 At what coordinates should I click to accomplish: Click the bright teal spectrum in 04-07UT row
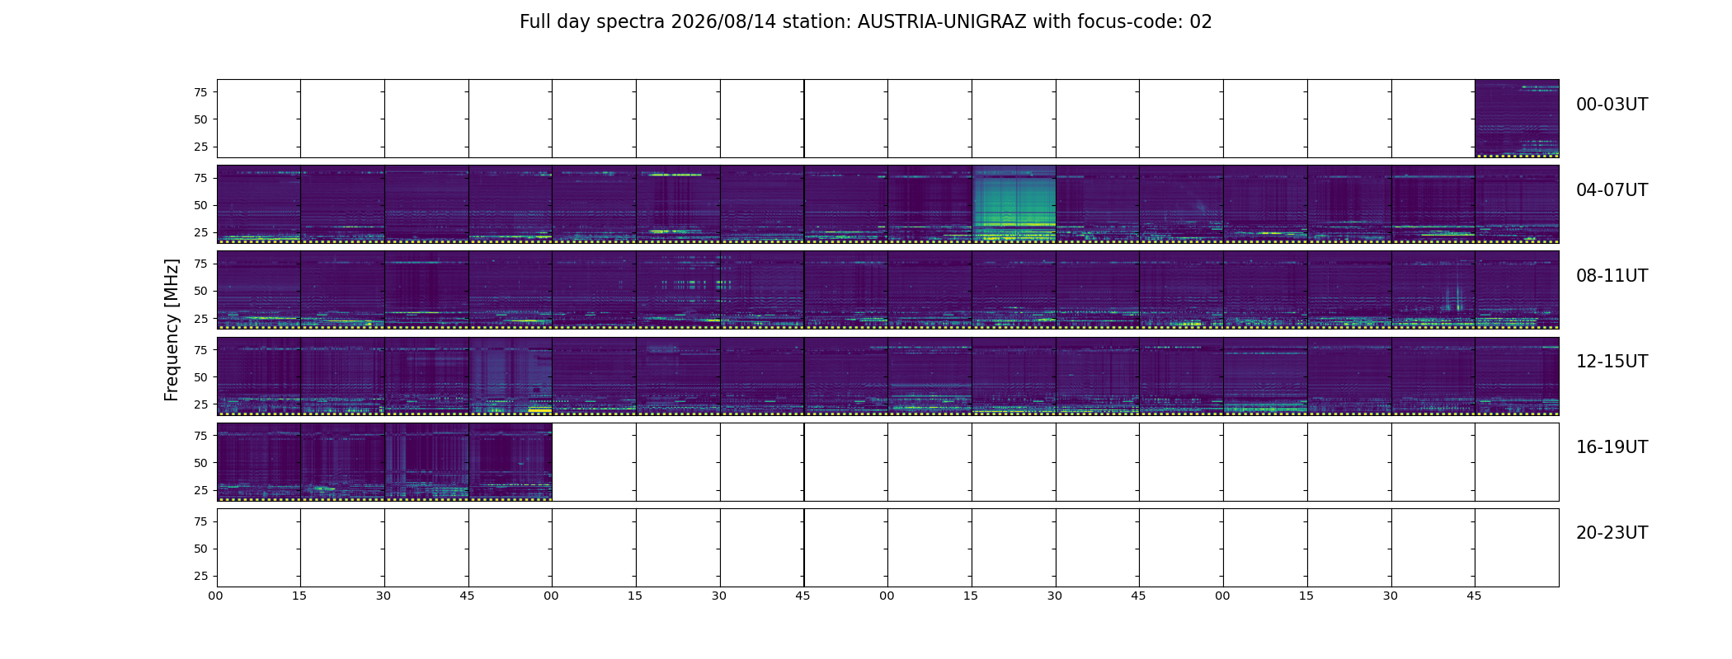(x=1014, y=203)
